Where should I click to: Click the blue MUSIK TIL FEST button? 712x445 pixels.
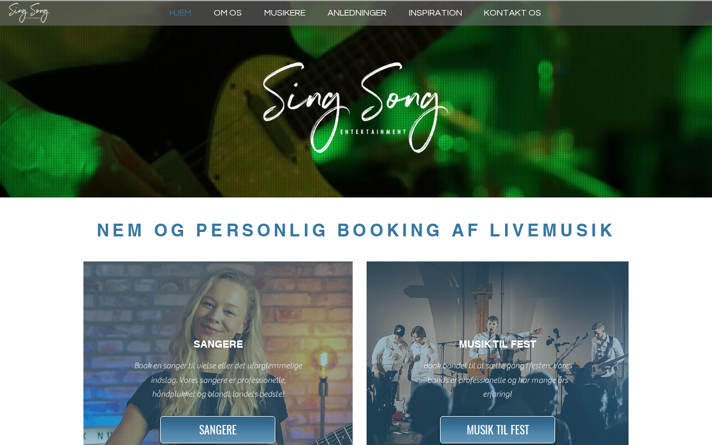tap(497, 429)
